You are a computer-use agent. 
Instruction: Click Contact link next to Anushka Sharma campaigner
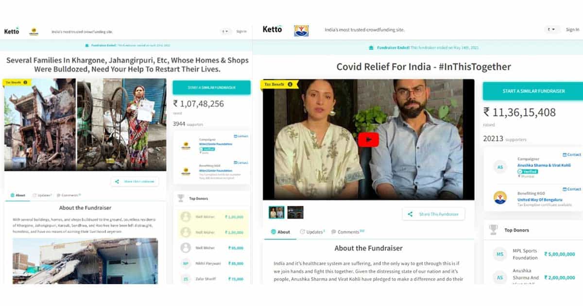(x=572, y=154)
